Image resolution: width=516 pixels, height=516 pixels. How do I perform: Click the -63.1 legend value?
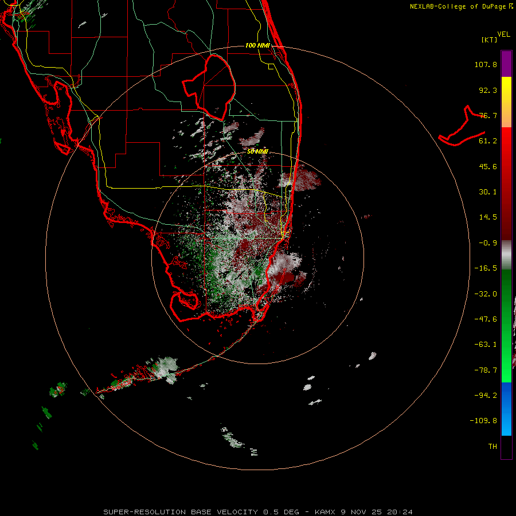pyautogui.click(x=486, y=345)
